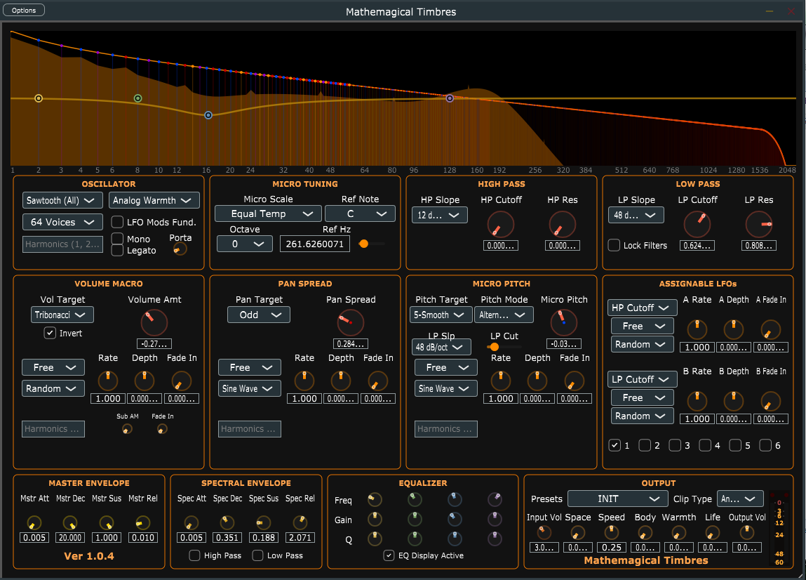Click the Volume Amt knob
This screenshot has width=806, height=580.
[154, 323]
